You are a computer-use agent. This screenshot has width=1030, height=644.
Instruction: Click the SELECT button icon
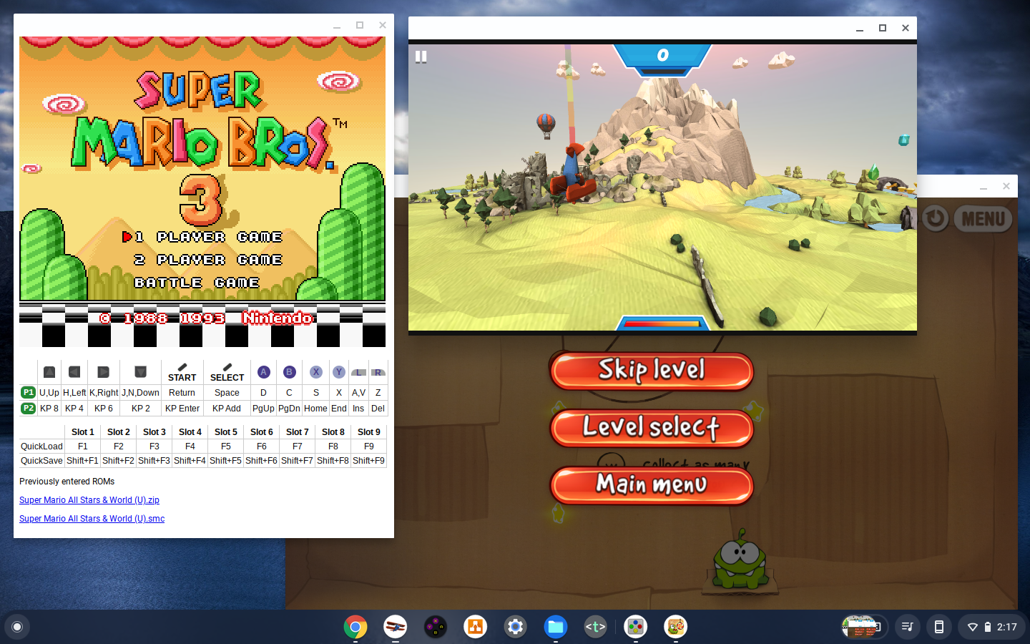pyautogui.click(x=227, y=372)
